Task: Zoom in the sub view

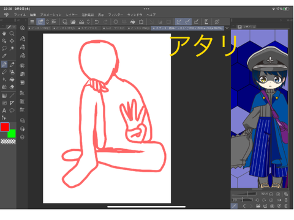Action: coord(278,194)
